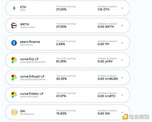Click the yearn.finance blue logo icon
Screen dimensions: 152x122
14,43
